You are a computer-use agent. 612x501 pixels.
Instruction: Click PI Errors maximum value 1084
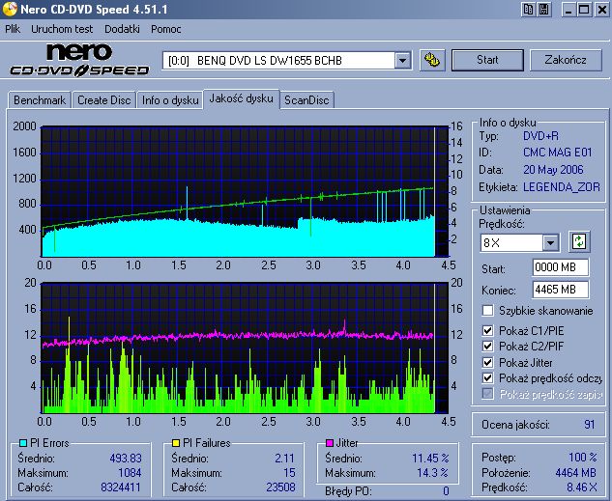click(130, 473)
